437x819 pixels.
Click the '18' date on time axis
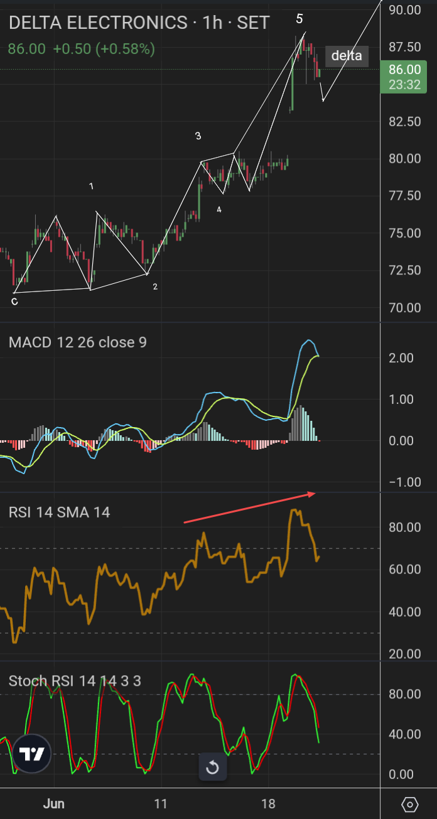coord(269,804)
